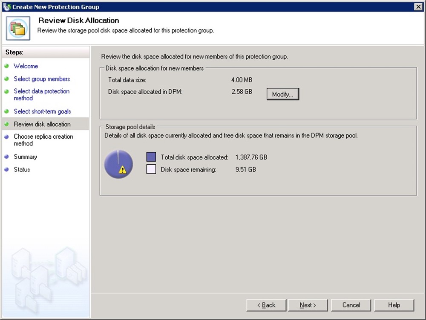426x320 pixels.
Task: Click the blue bullet beside Summary step
Action: [x=7, y=157]
